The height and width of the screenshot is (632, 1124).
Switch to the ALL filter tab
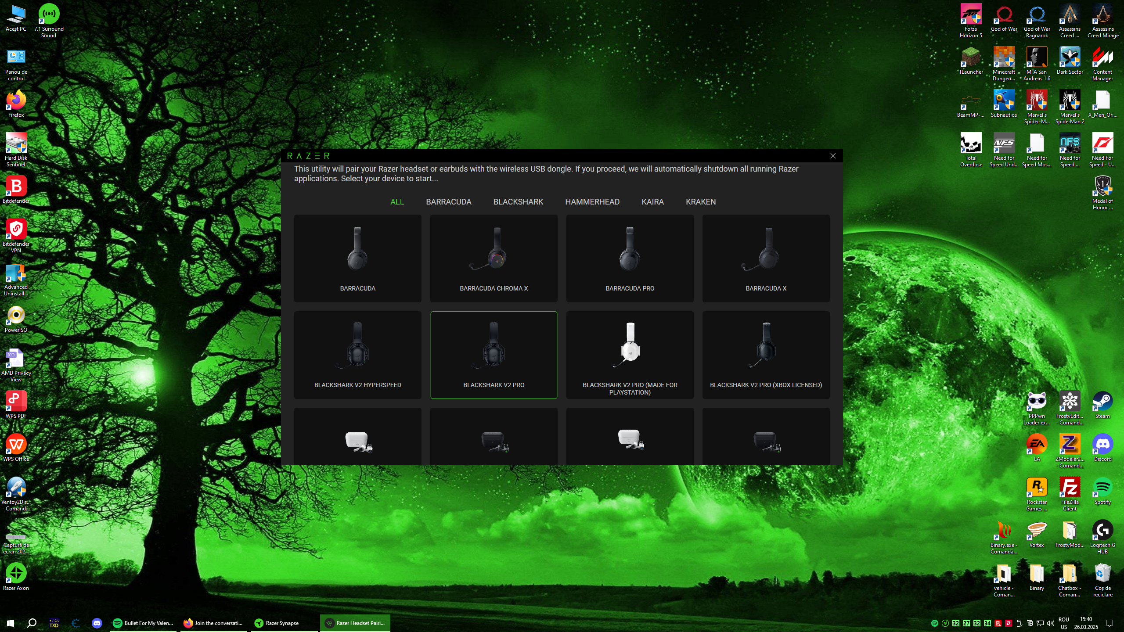[x=397, y=202]
